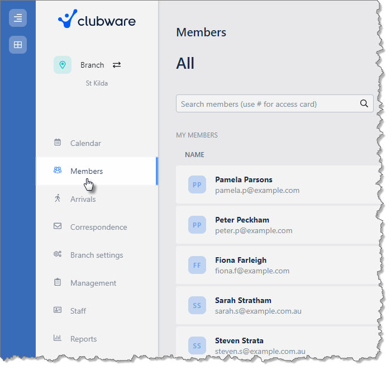Click the teal location pin icon

click(x=63, y=65)
